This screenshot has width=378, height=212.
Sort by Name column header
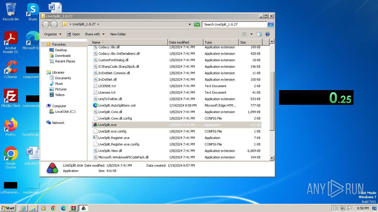pos(128,42)
